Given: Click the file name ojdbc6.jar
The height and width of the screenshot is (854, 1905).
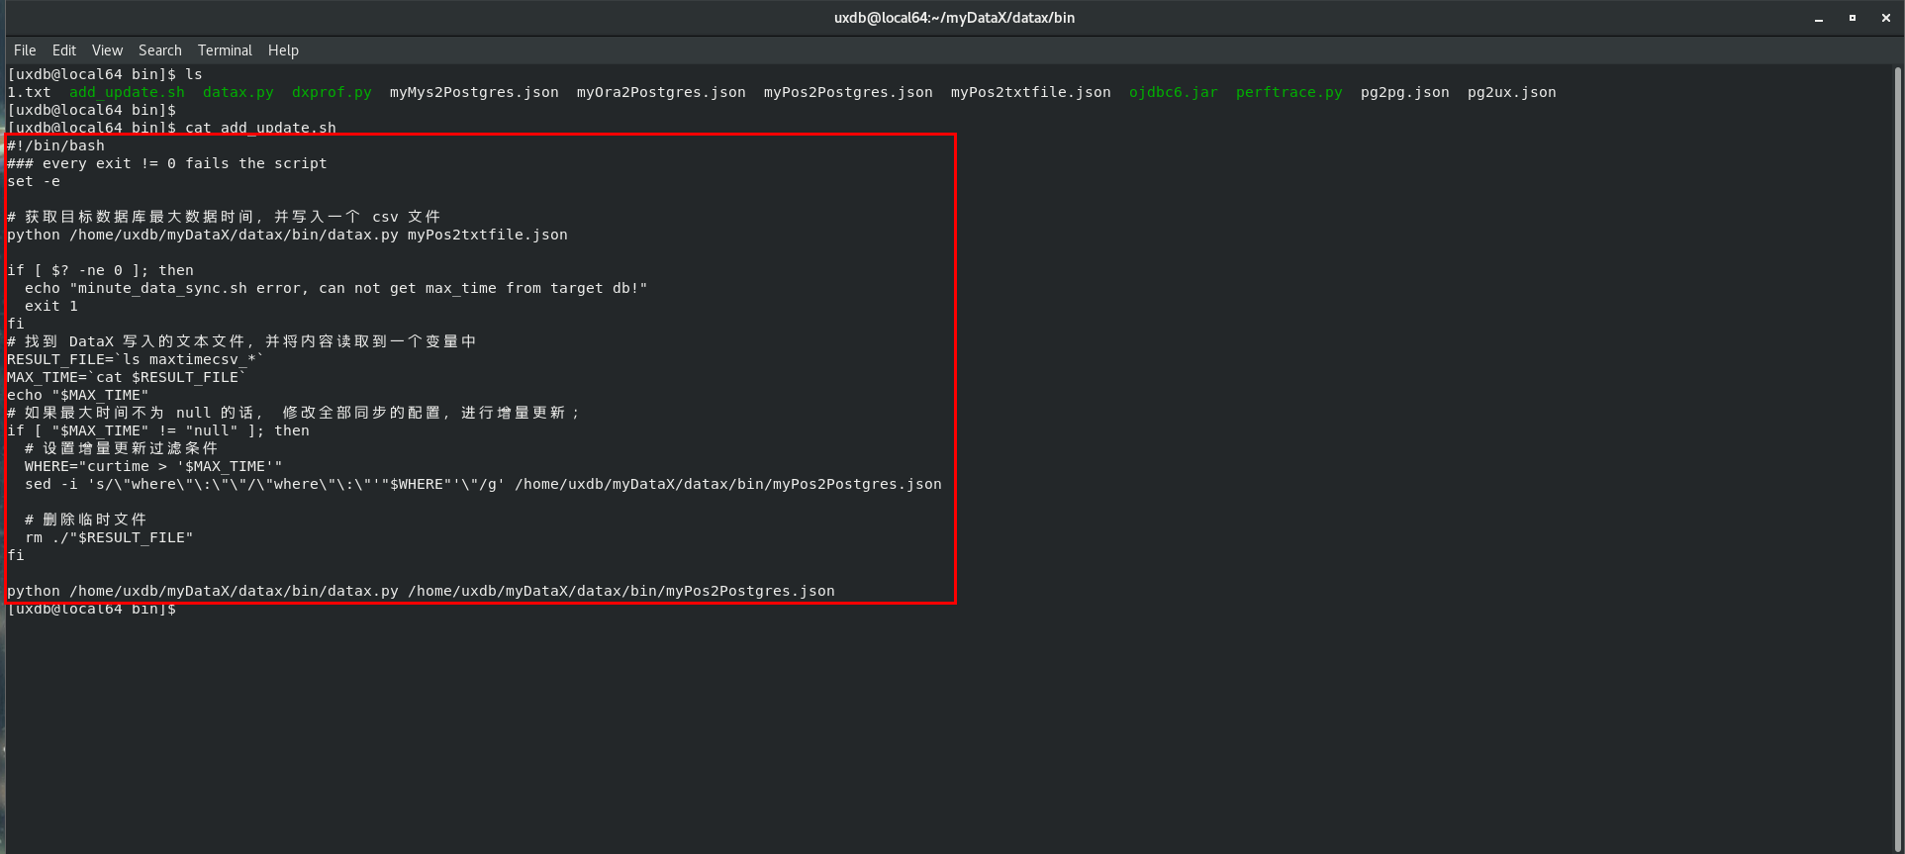Looking at the screenshot, I should (x=1174, y=92).
